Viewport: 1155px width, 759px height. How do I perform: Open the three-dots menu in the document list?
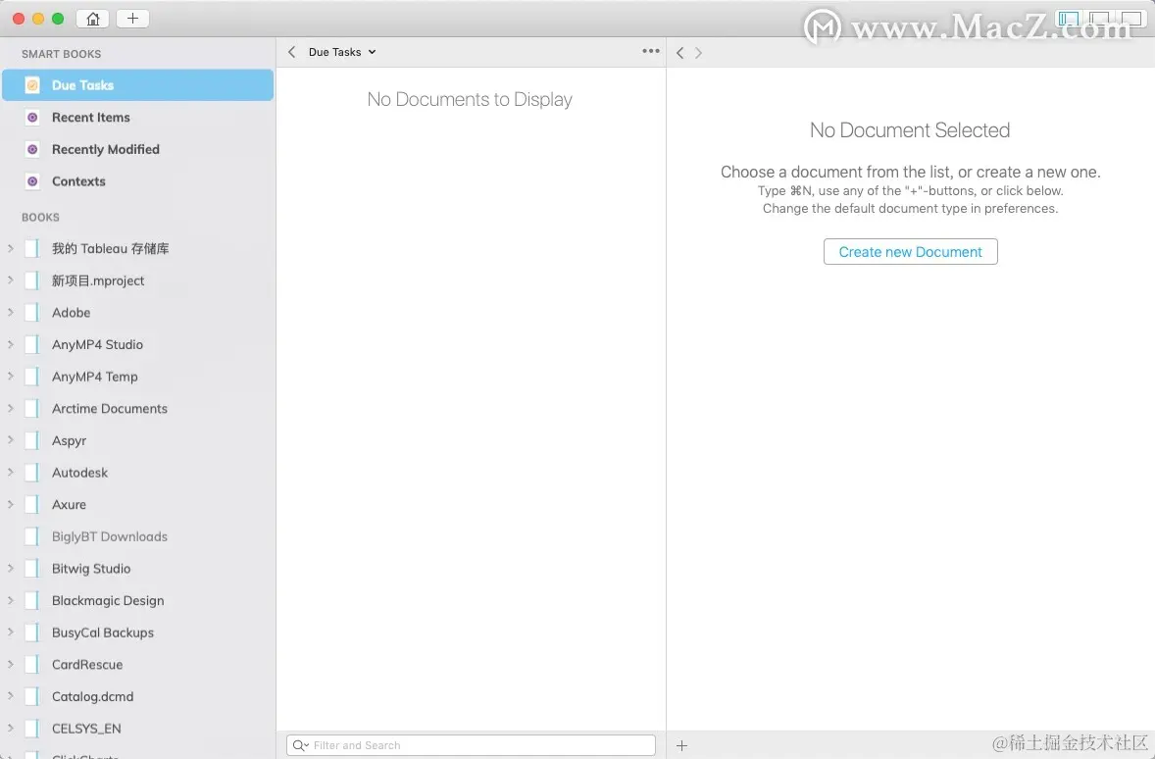(650, 51)
